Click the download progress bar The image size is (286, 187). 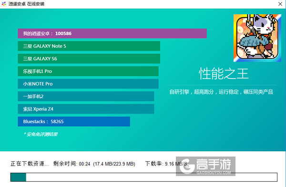144,177
